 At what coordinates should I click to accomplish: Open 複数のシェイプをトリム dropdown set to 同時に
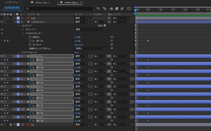[90, 48]
